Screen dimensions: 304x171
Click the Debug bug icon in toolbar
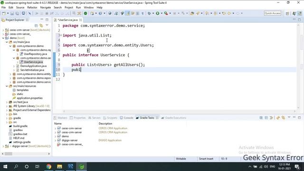(x=149, y=13)
